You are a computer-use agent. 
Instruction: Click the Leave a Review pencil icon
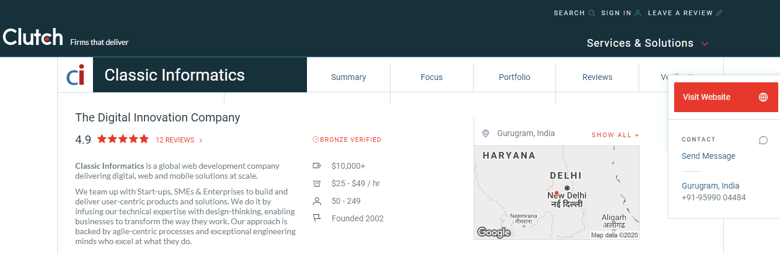click(719, 13)
